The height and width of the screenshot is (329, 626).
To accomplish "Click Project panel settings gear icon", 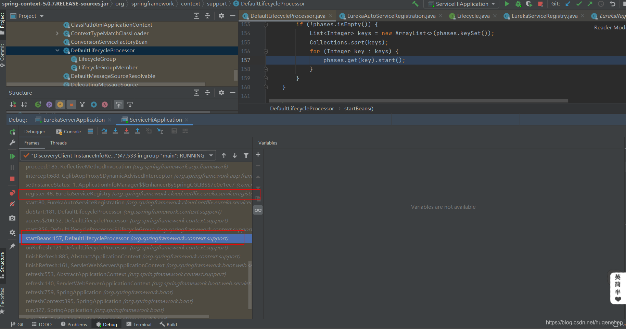I will pos(221,16).
